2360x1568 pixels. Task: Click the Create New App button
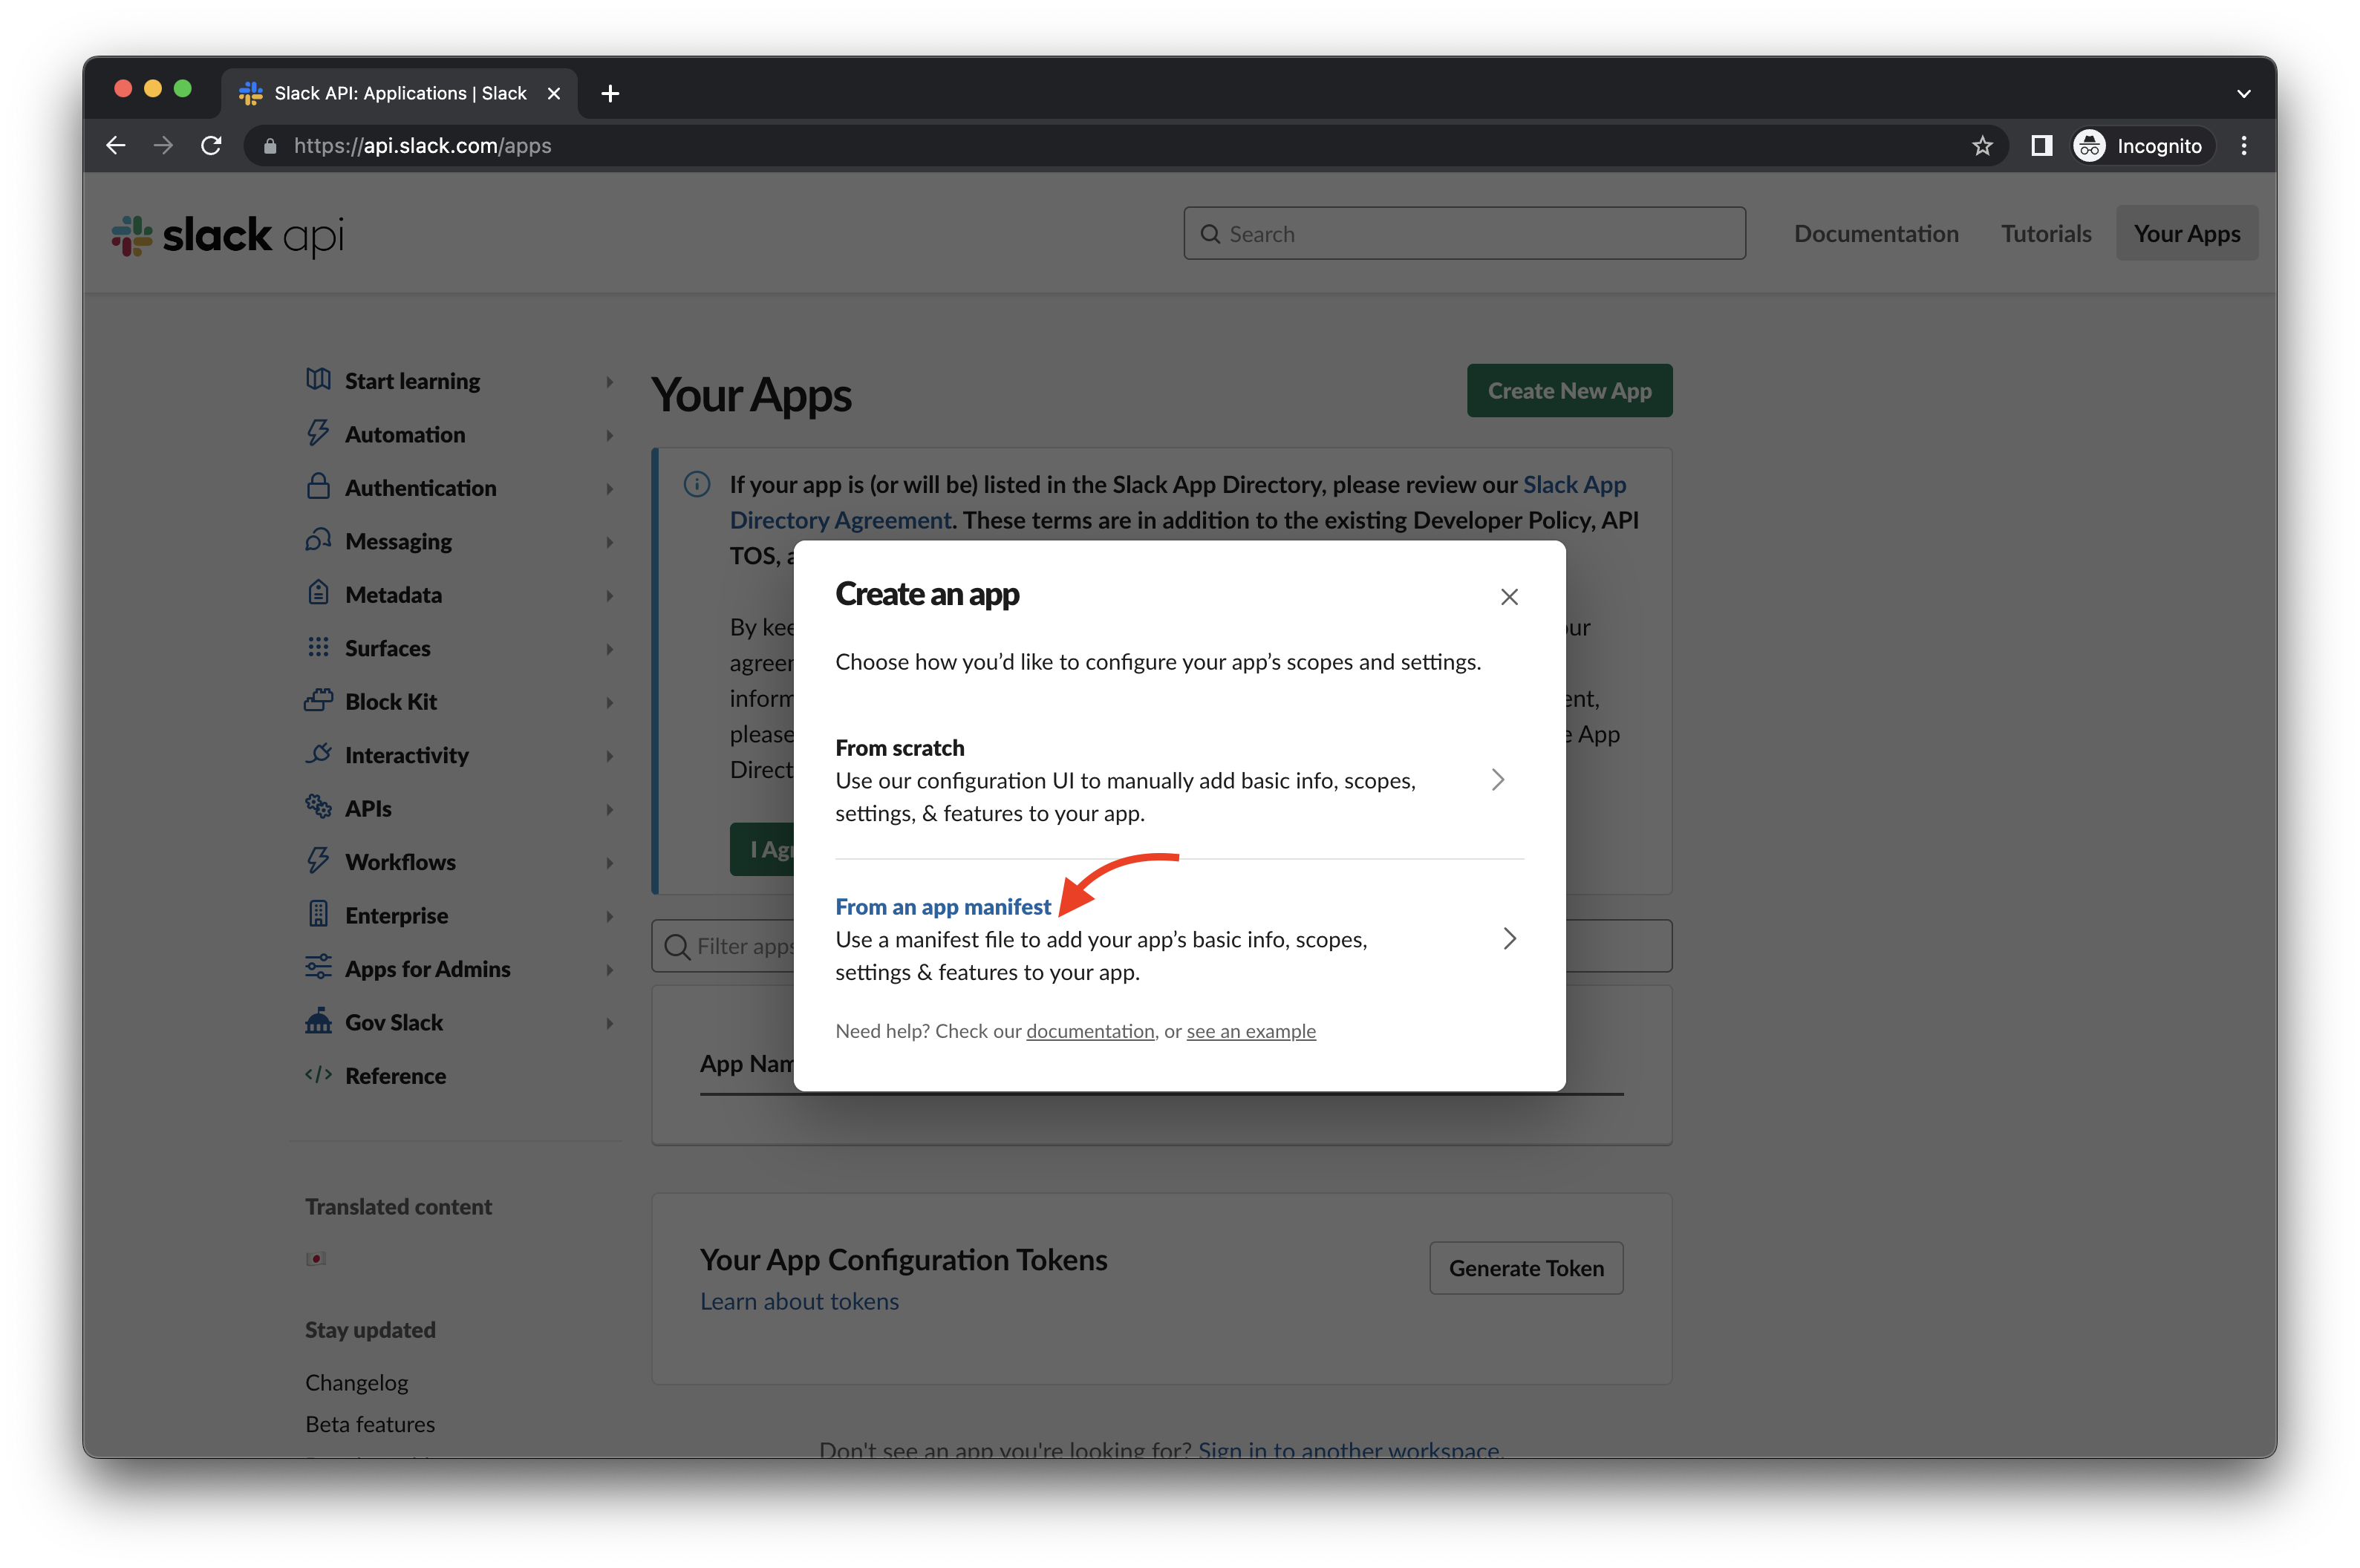[x=1569, y=391]
